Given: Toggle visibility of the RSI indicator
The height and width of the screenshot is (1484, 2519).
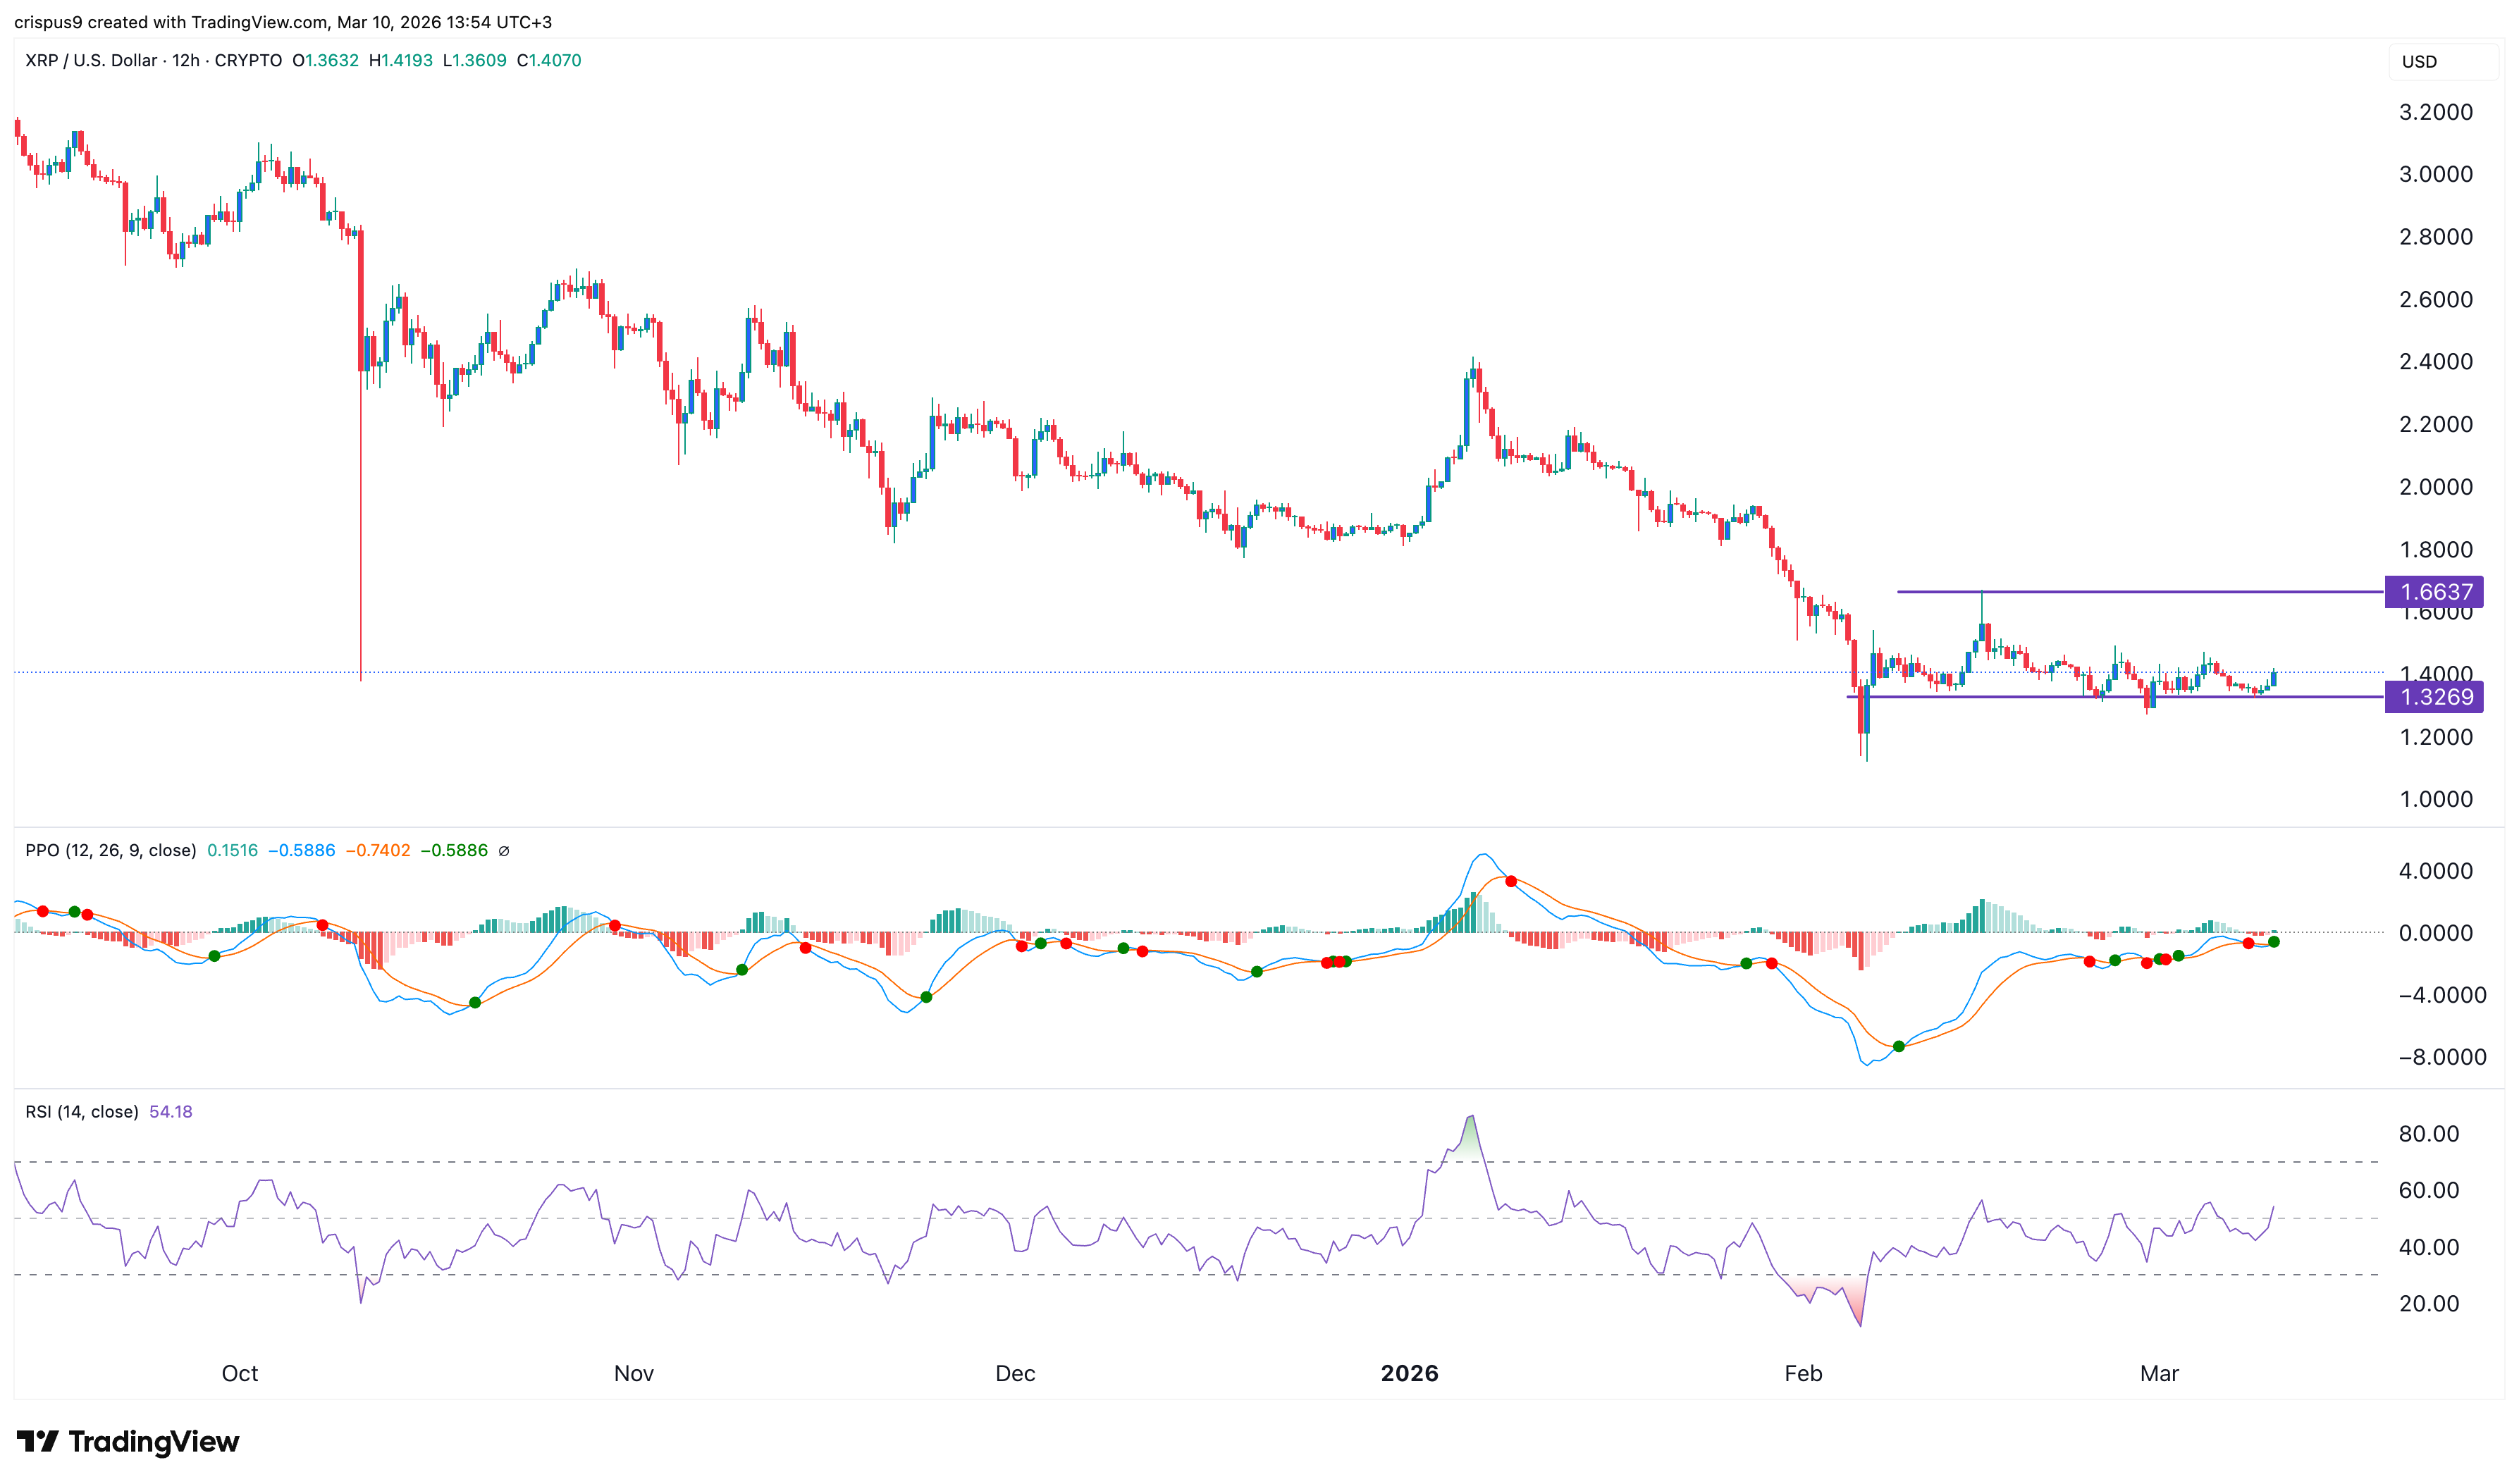Looking at the screenshot, I should click(80, 1111).
